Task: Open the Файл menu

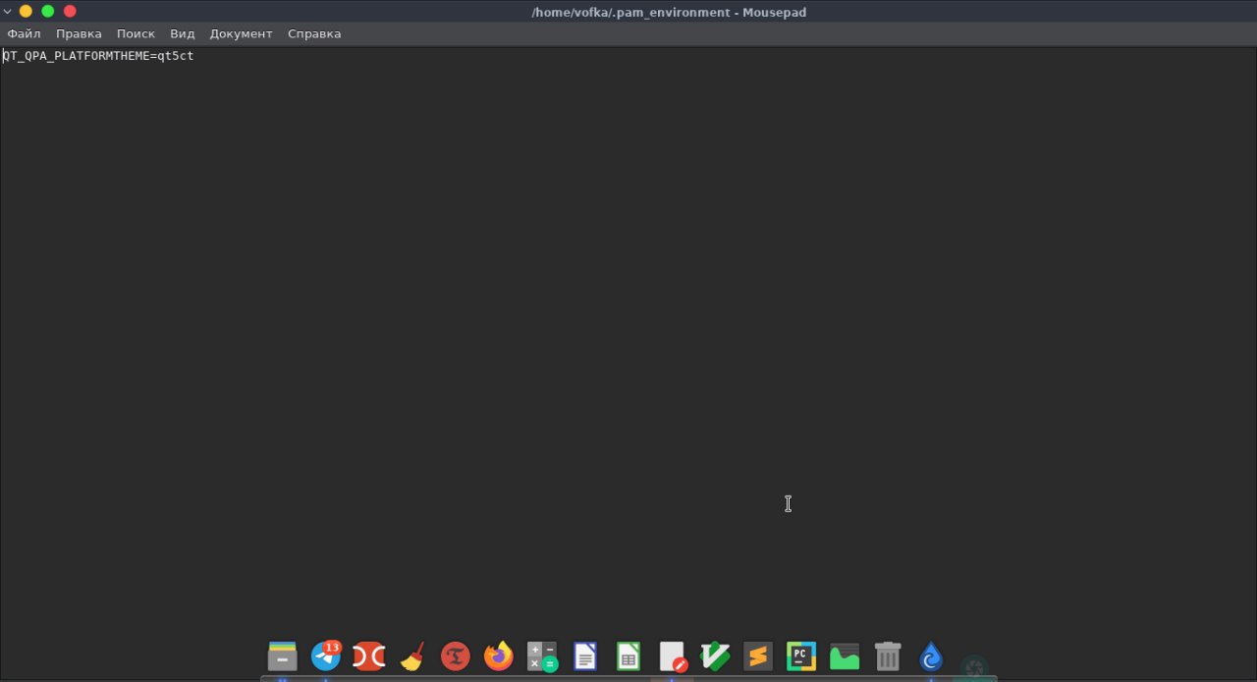Action: pyautogui.click(x=24, y=33)
